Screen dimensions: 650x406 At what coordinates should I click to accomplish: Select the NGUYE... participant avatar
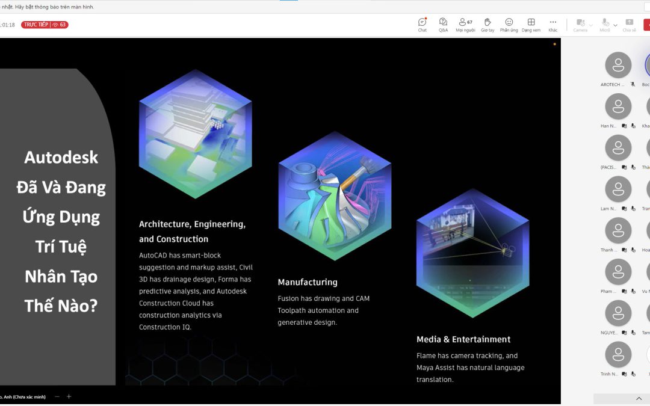(x=618, y=313)
